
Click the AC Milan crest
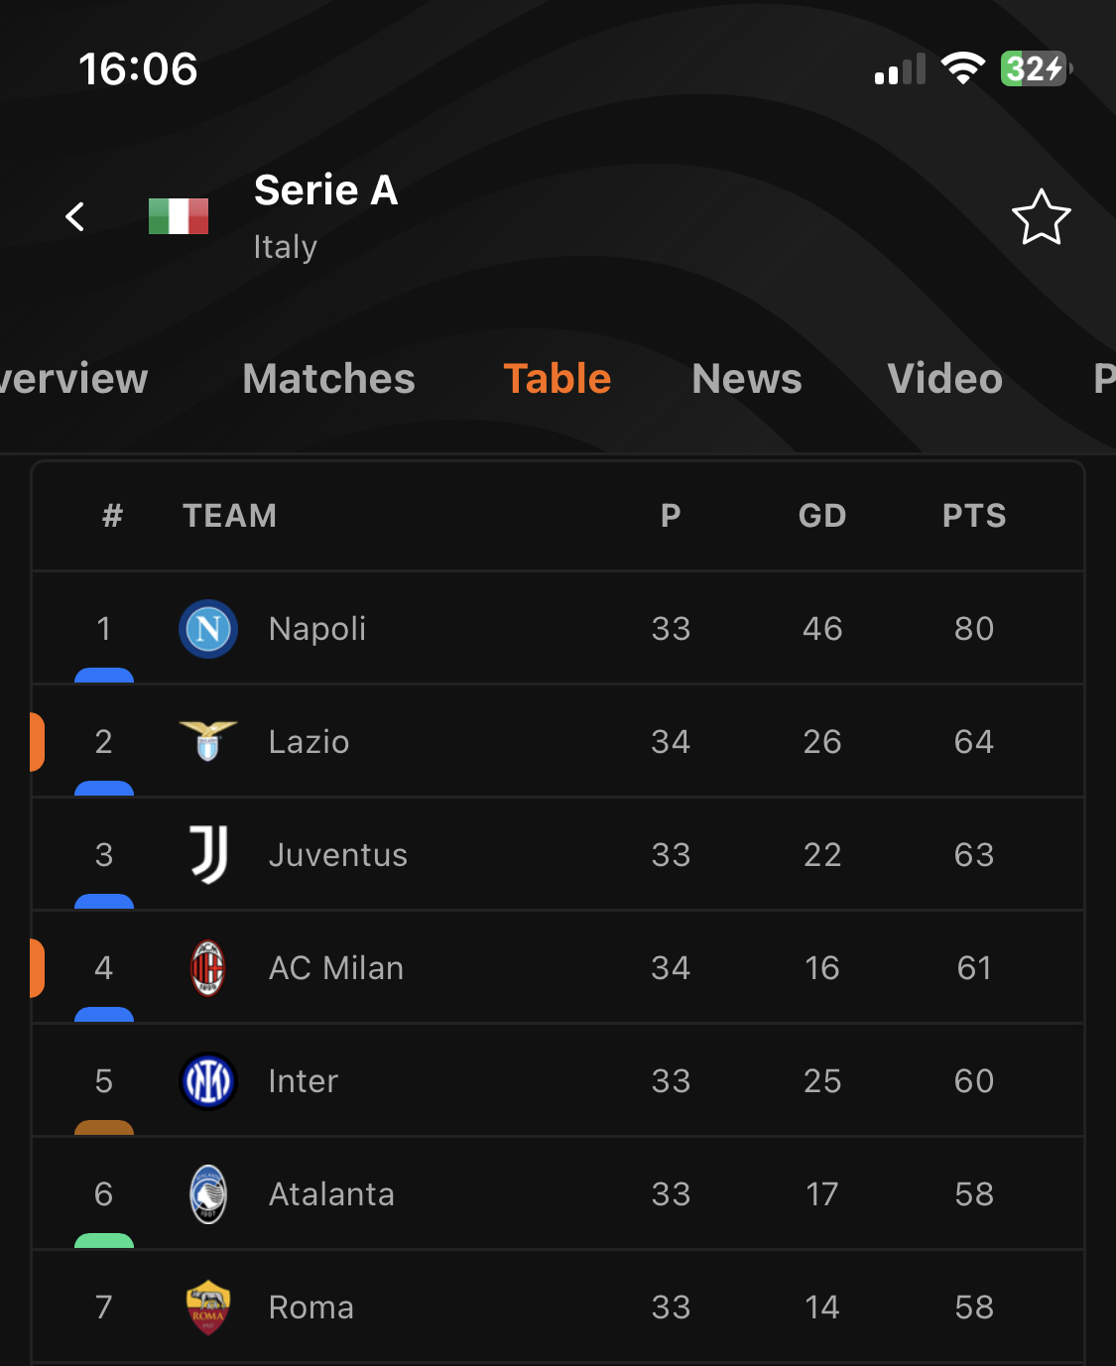click(208, 968)
